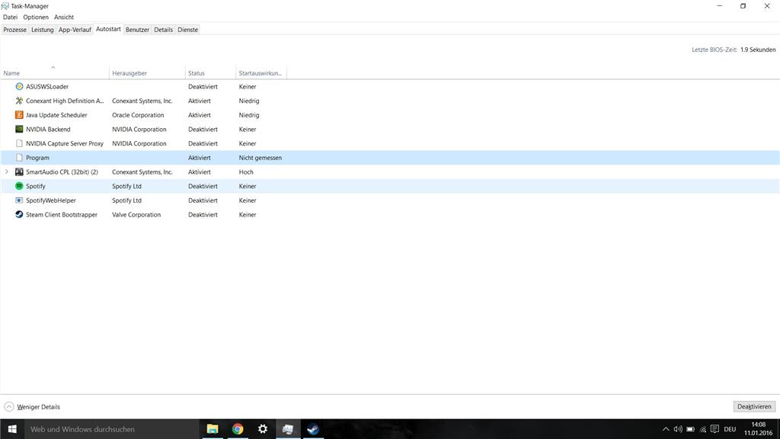Screen dimensions: 780x439
Task: Switch to the Dienste tab
Action: point(187,30)
